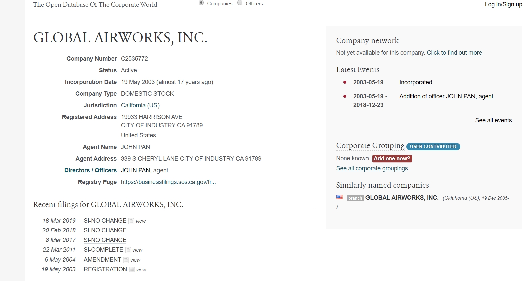The width and height of the screenshot is (526, 281).
Task: Open the Log in/Sign up link
Action: pyautogui.click(x=503, y=4)
